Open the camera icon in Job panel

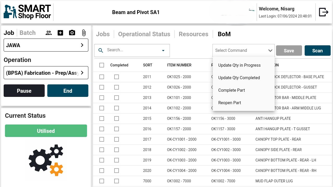[x=72, y=33]
